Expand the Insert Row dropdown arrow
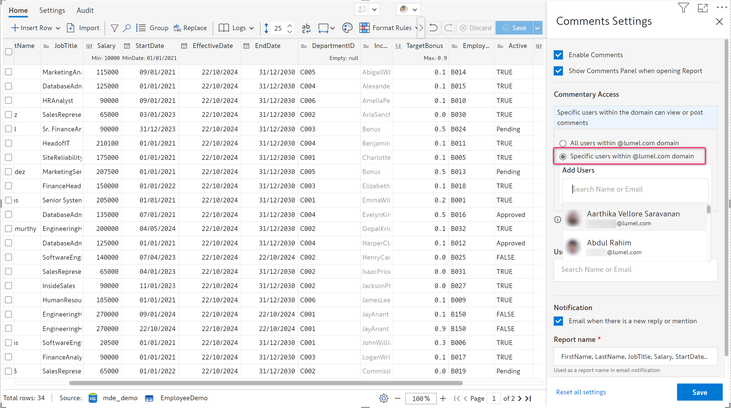731x408 pixels. click(58, 28)
